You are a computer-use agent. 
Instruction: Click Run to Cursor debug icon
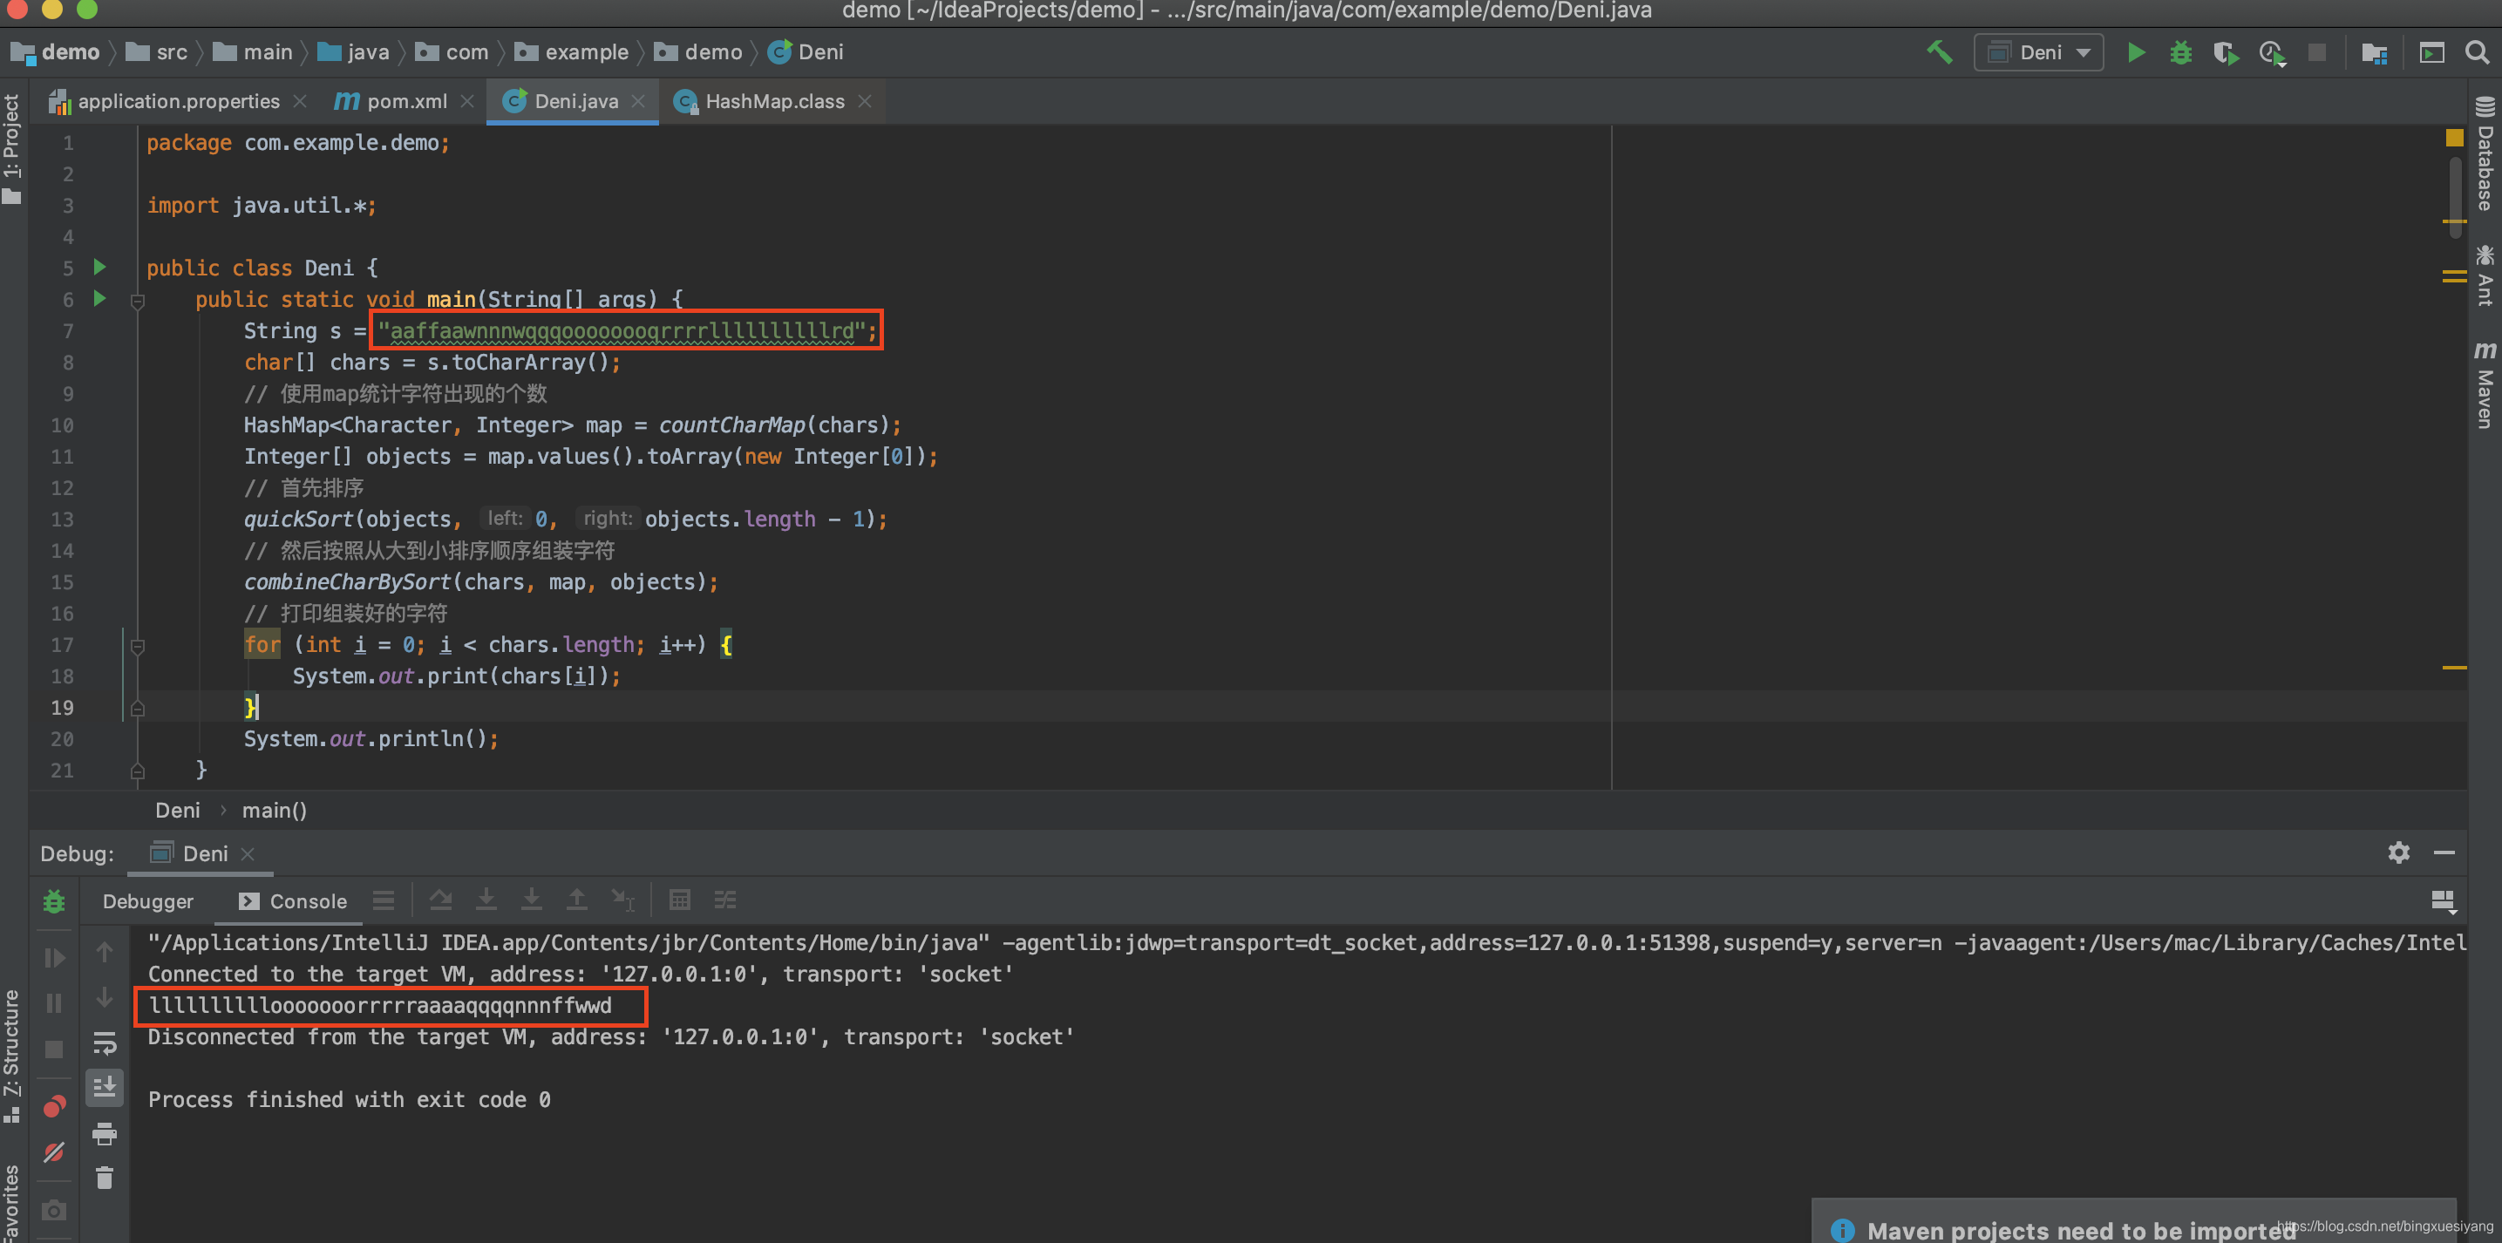(x=622, y=900)
